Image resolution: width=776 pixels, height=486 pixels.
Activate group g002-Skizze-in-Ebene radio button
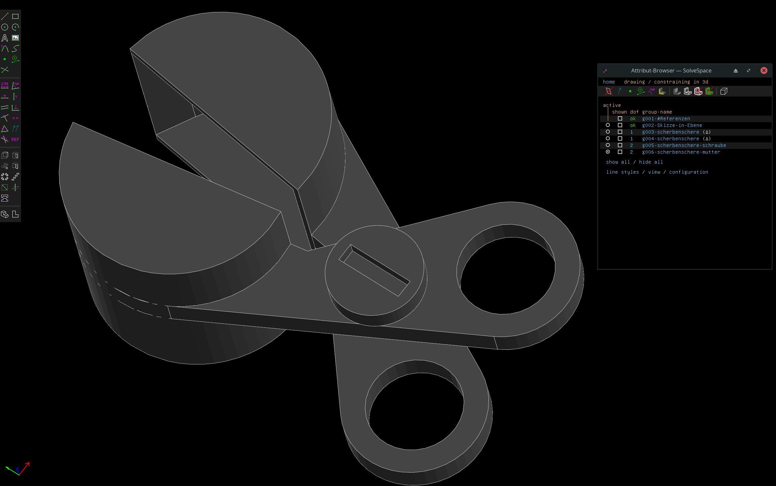click(x=608, y=125)
